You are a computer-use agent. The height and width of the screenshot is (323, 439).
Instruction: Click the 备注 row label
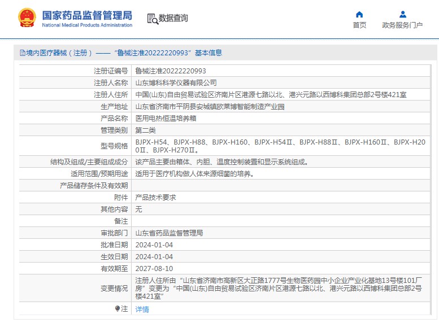(x=121, y=221)
